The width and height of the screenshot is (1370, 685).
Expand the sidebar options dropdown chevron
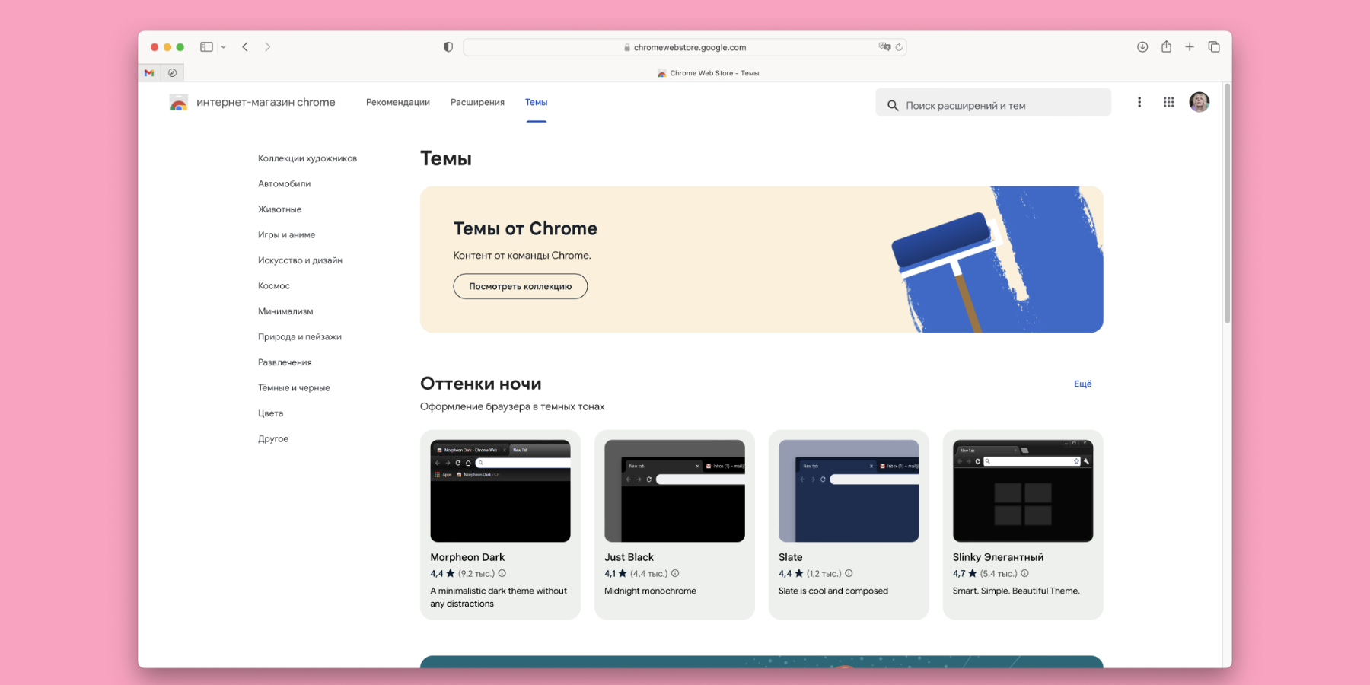pos(223,47)
